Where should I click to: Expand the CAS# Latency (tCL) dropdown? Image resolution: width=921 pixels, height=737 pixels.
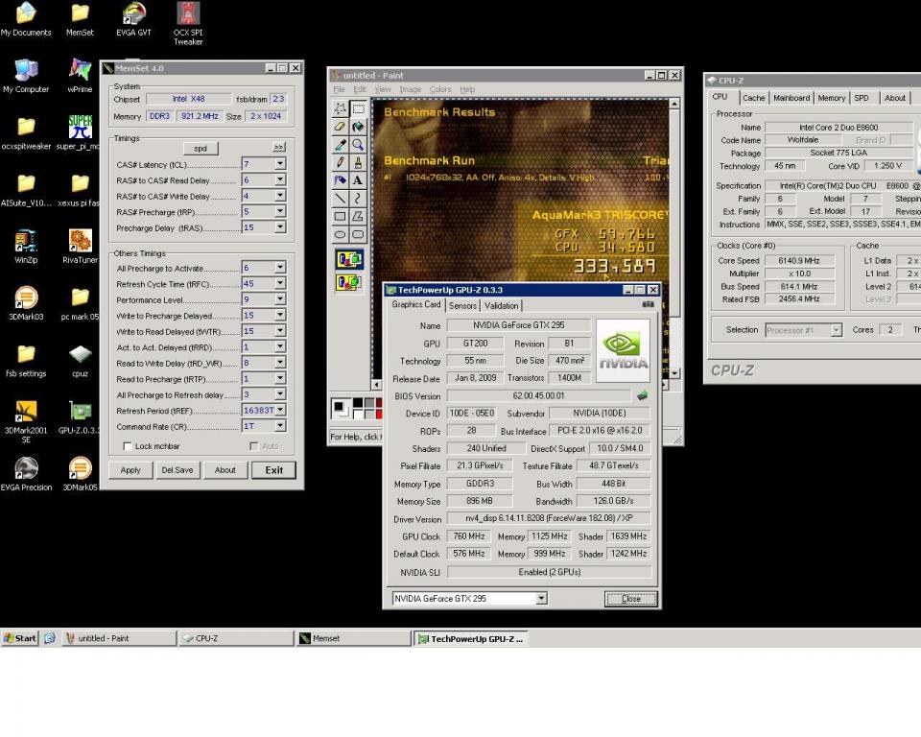click(280, 164)
